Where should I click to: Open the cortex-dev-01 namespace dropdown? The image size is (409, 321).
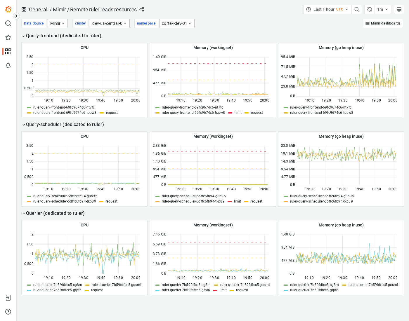click(177, 23)
